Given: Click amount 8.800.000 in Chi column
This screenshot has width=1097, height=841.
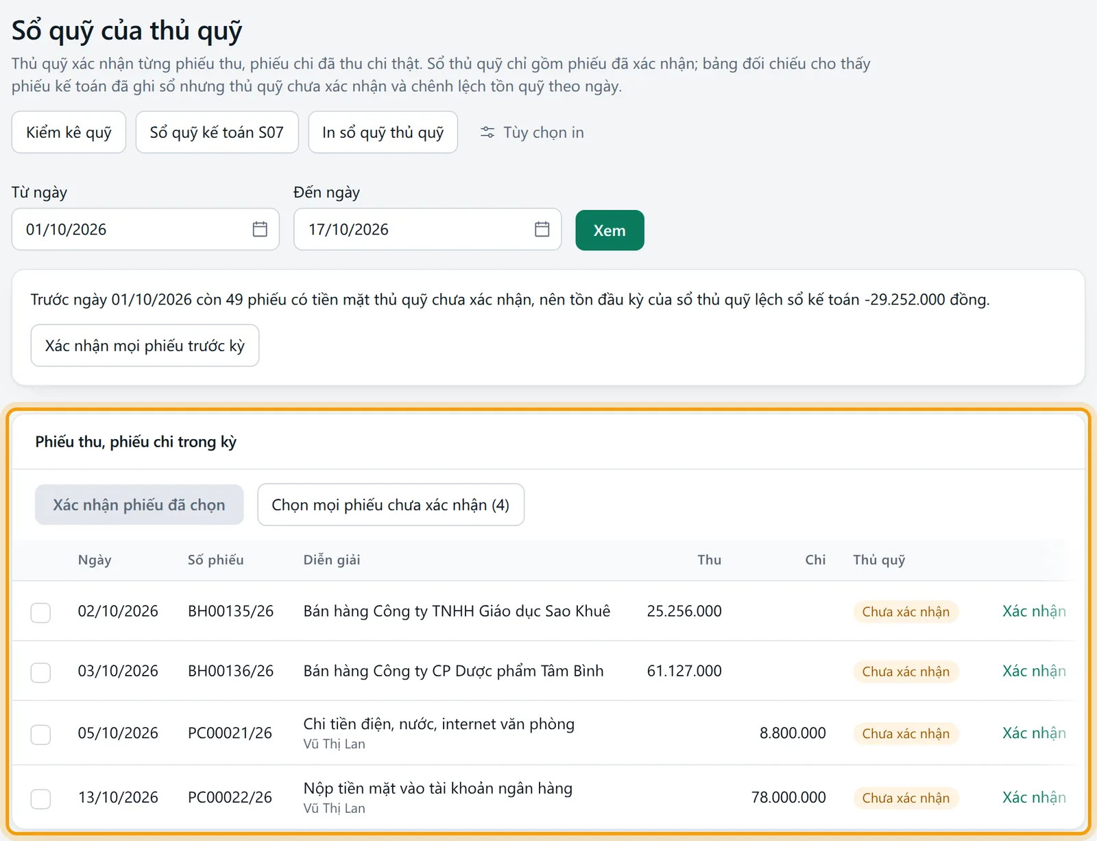Looking at the screenshot, I should pos(793,733).
